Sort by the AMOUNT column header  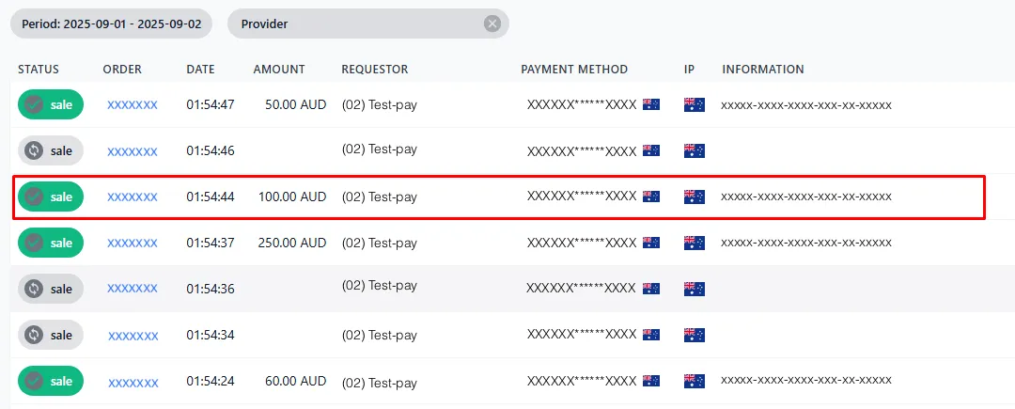(x=279, y=70)
